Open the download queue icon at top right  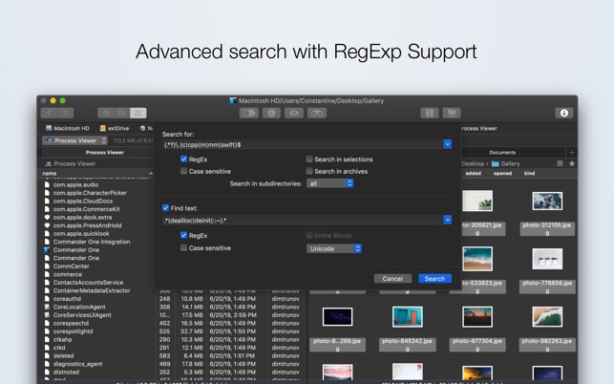pyautogui.click(x=563, y=113)
